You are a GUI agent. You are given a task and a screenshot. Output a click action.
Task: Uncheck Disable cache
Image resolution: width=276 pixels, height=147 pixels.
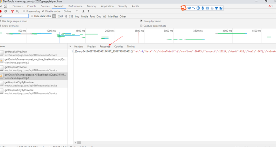coord(43,11)
